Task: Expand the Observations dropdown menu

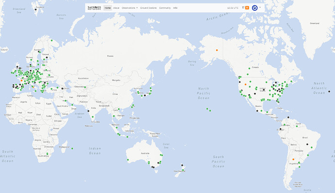Action: pyautogui.click(x=130, y=8)
